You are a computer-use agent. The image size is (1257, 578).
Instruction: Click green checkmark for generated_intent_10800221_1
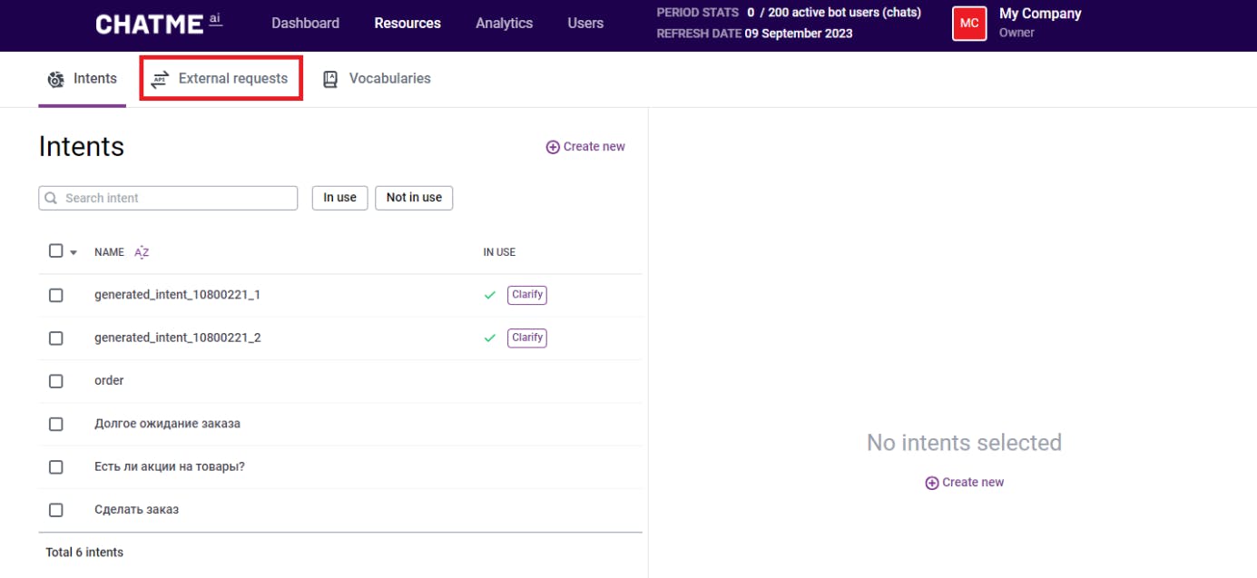[490, 295]
